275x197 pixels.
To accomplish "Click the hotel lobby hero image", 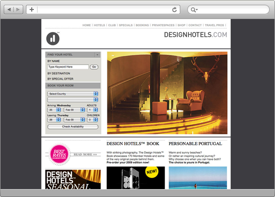I will pyautogui.click(x=167, y=93).
